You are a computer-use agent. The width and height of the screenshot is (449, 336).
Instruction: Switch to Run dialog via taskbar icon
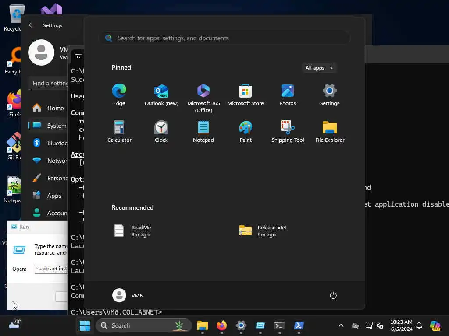pos(260,325)
